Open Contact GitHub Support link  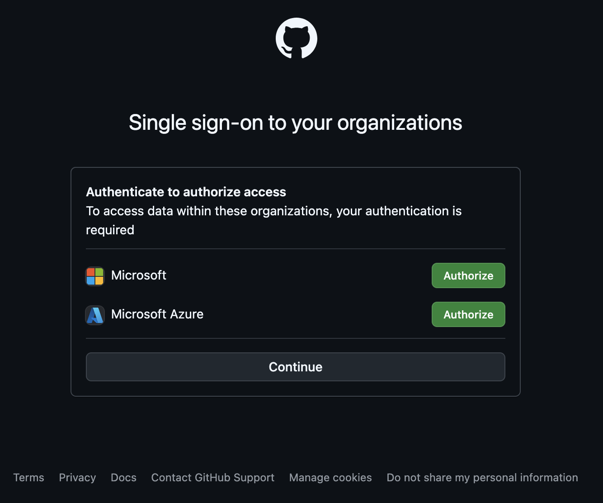(213, 478)
